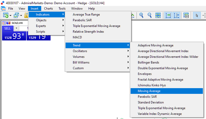Open the New Chart dropdown arrow
Image resolution: width=206 pixels, height=119 pixels.
point(11,15)
